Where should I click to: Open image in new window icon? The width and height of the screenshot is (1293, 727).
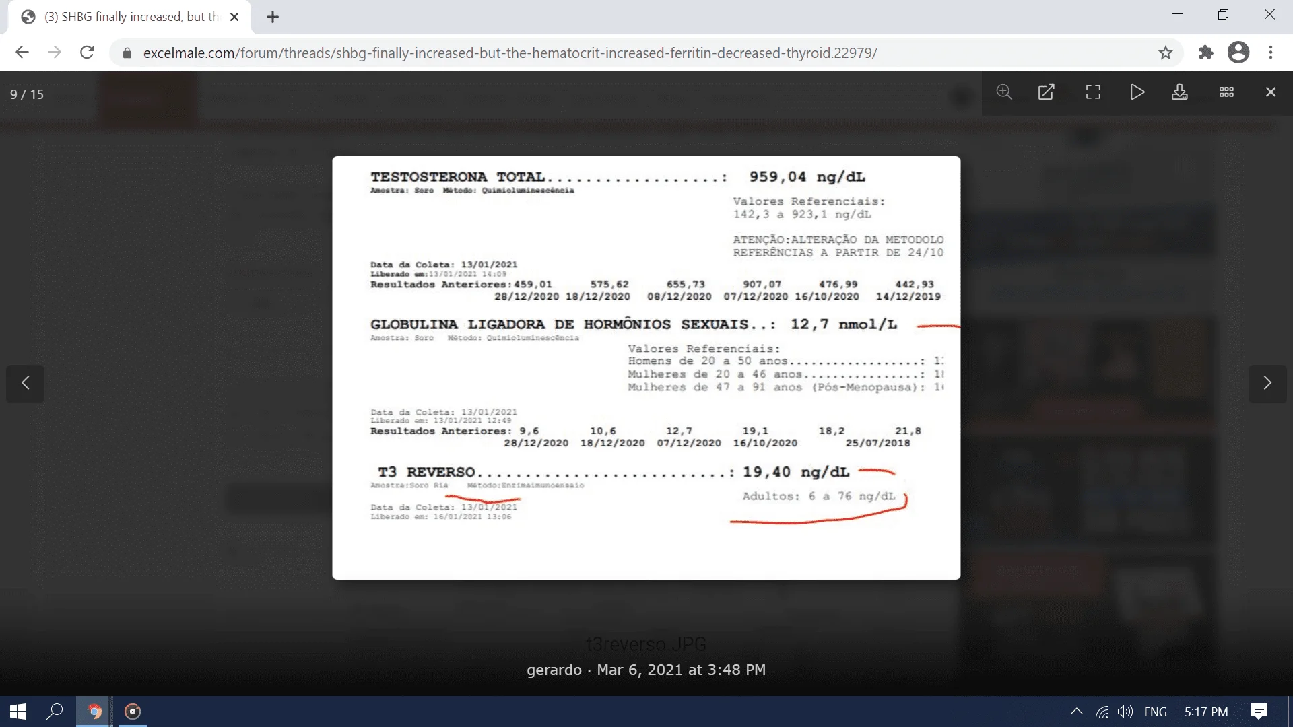(1046, 92)
